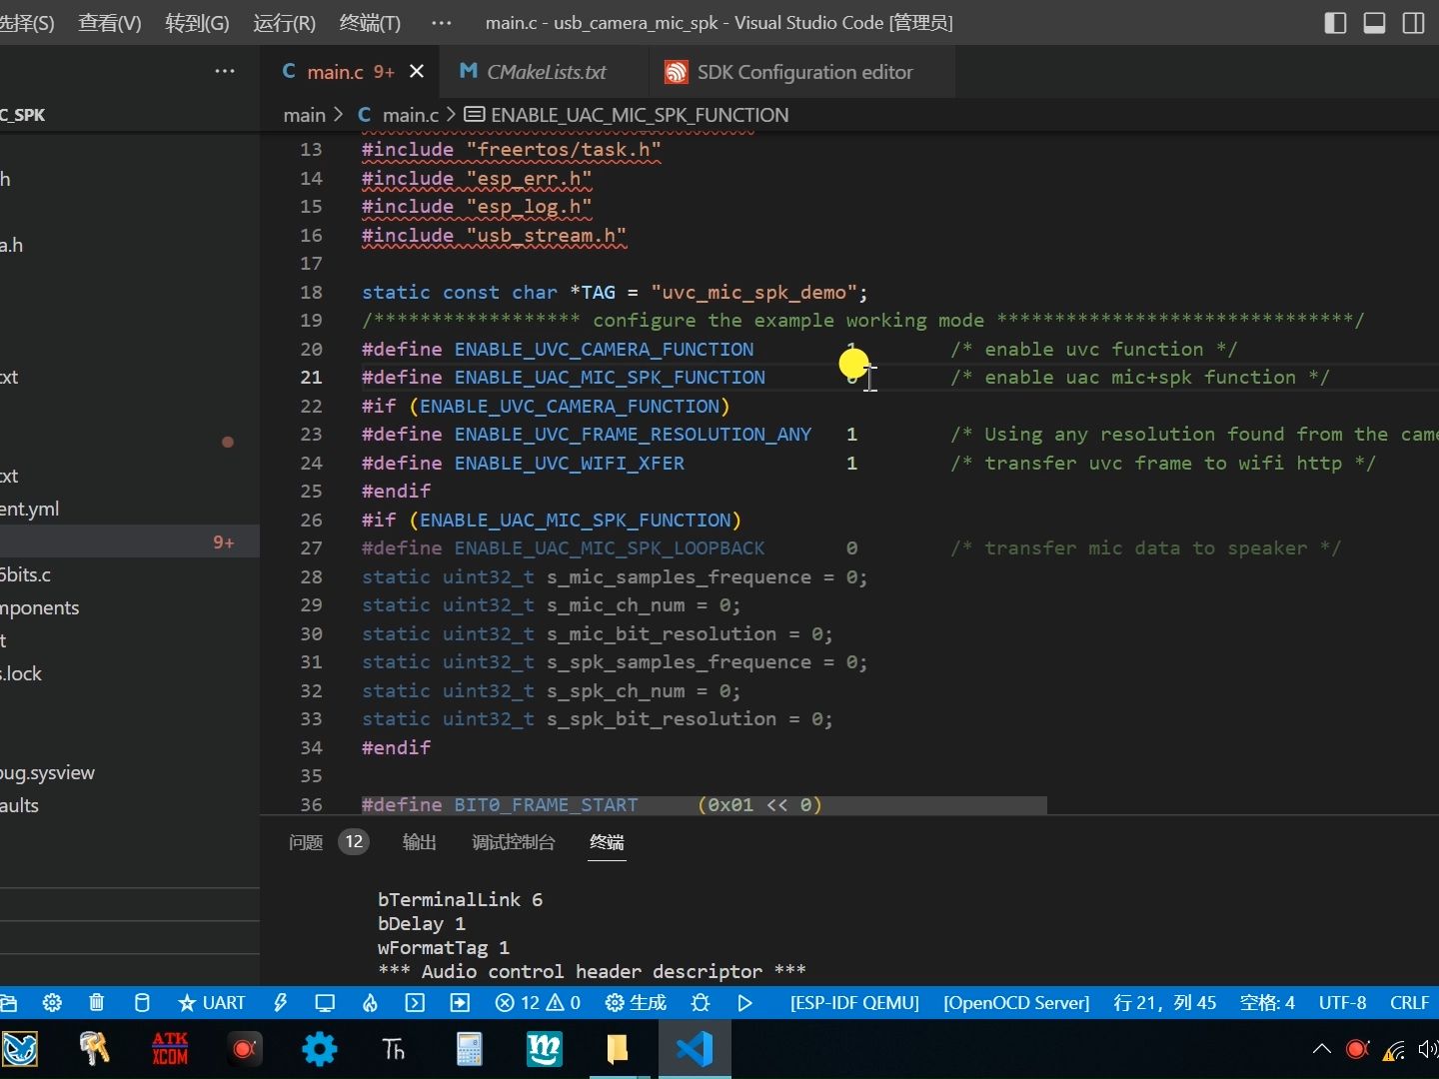Viewport: 1439px width, 1079px height.
Task: Open the 查看(V) menu
Action: (x=109, y=22)
